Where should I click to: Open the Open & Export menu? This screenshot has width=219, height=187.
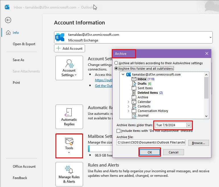coord(24,44)
